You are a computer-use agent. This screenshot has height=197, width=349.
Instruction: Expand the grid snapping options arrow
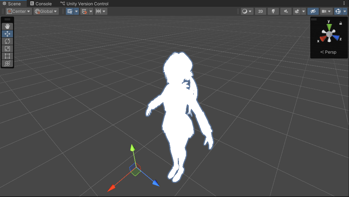point(91,11)
